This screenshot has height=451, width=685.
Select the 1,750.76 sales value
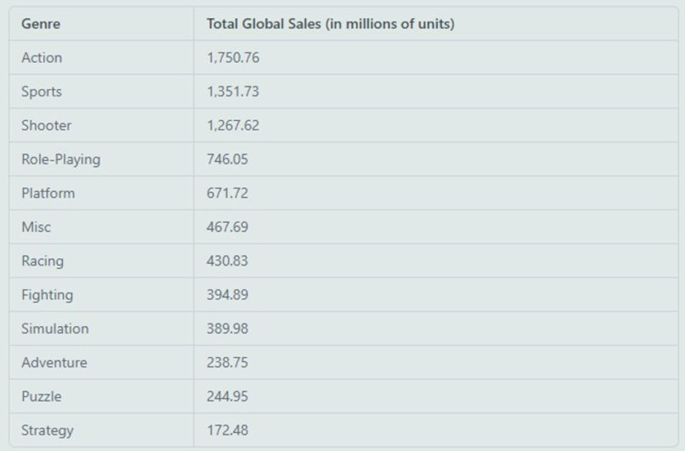click(233, 58)
